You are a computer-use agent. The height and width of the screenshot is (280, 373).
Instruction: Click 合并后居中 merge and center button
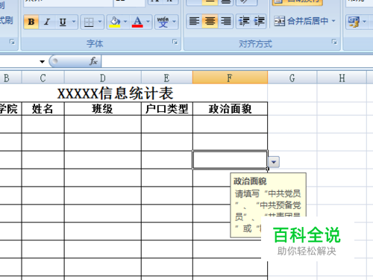point(301,21)
